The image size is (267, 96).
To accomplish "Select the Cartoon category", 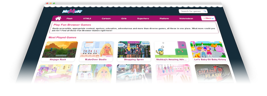I will point(106,19).
